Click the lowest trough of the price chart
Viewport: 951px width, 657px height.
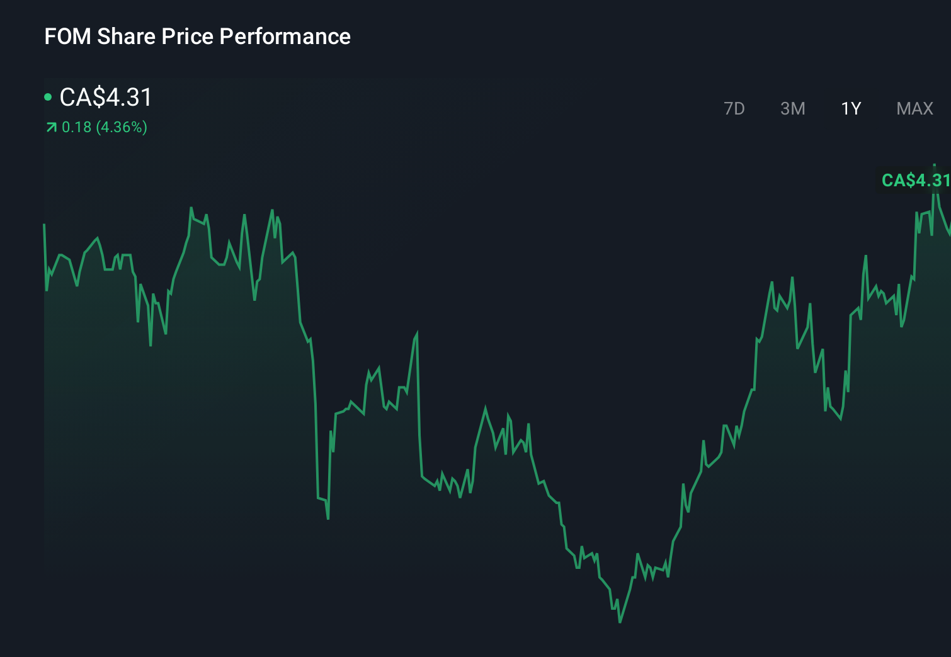620,622
